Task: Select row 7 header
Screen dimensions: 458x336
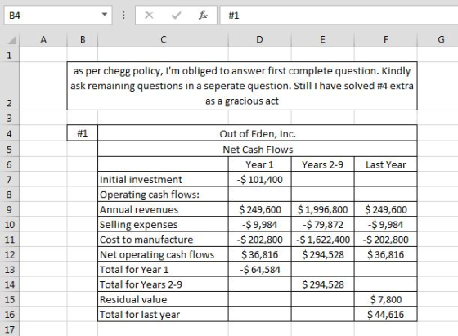Action: tap(9, 179)
